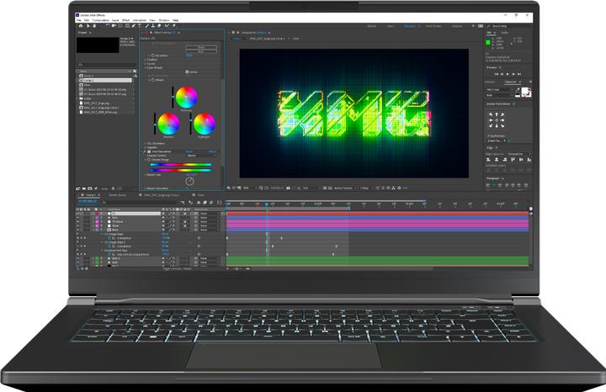Open the File menu
The width and height of the screenshot is (606, 392).
coord(79,20)
